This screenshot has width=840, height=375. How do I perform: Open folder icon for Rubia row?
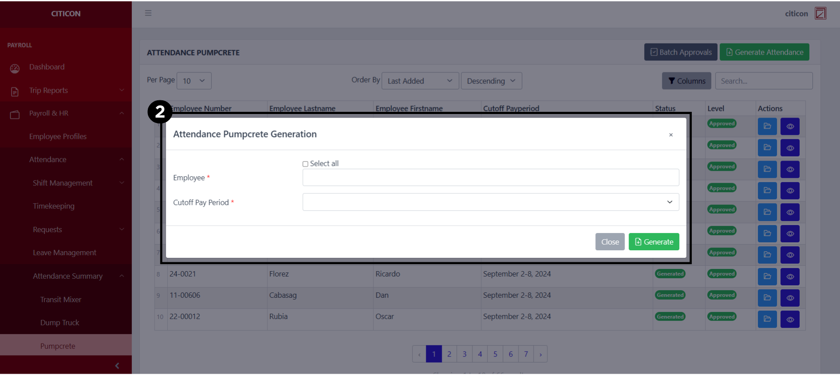coord(767,319)
